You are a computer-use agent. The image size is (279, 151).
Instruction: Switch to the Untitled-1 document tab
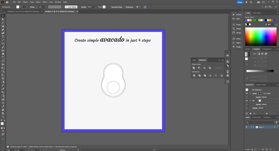point(23,11)
